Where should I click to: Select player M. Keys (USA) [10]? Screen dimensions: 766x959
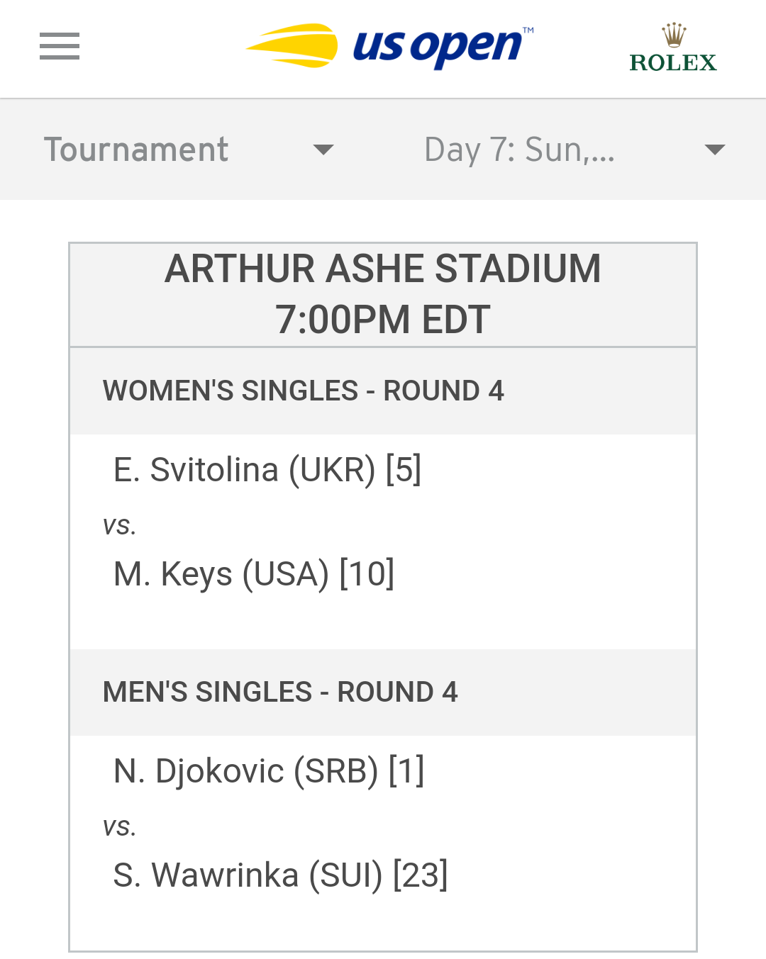254,574
